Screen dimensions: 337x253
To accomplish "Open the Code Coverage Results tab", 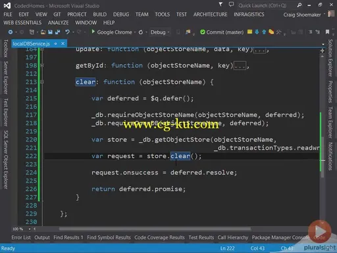I will tap(159, 237).
